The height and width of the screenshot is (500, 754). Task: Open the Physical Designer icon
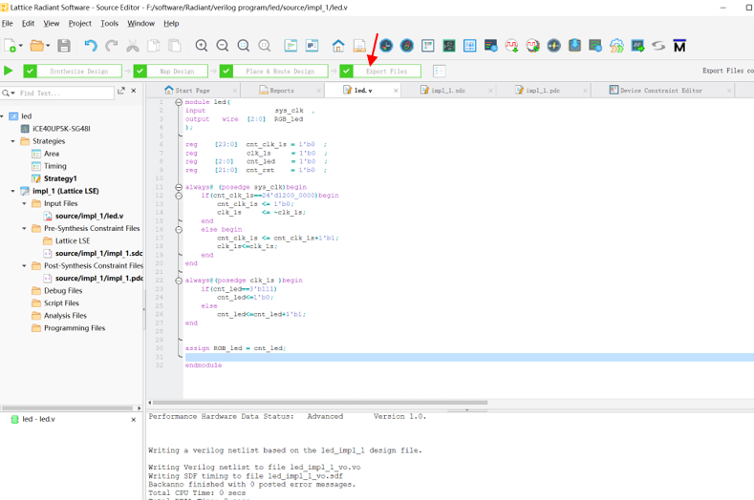click(470, 46)
